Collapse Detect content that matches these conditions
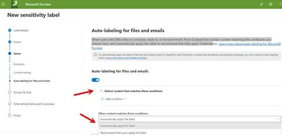 (x=101, y=91)
